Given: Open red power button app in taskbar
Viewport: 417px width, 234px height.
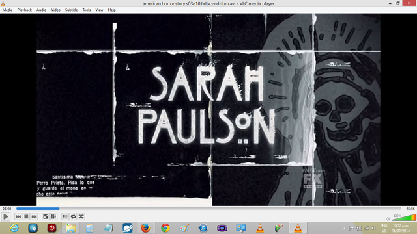Looking at the screenshot, I should tap(52, 228).
